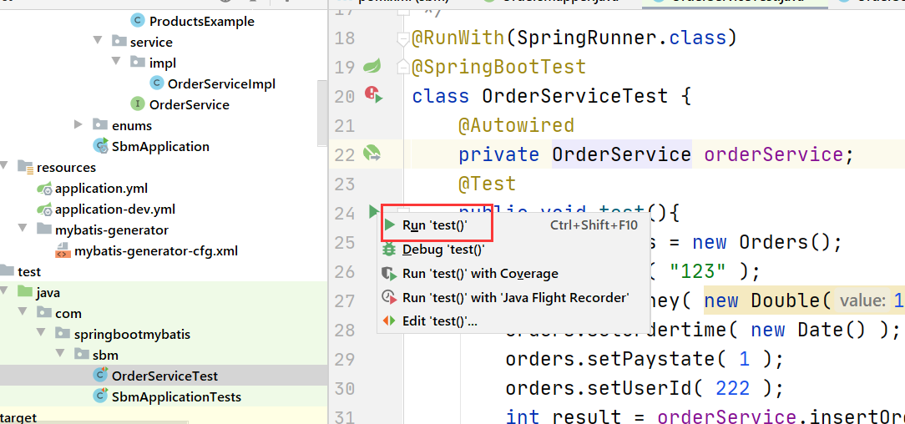Click the fold marker beside @RunWith line 18

click(403, 38)
